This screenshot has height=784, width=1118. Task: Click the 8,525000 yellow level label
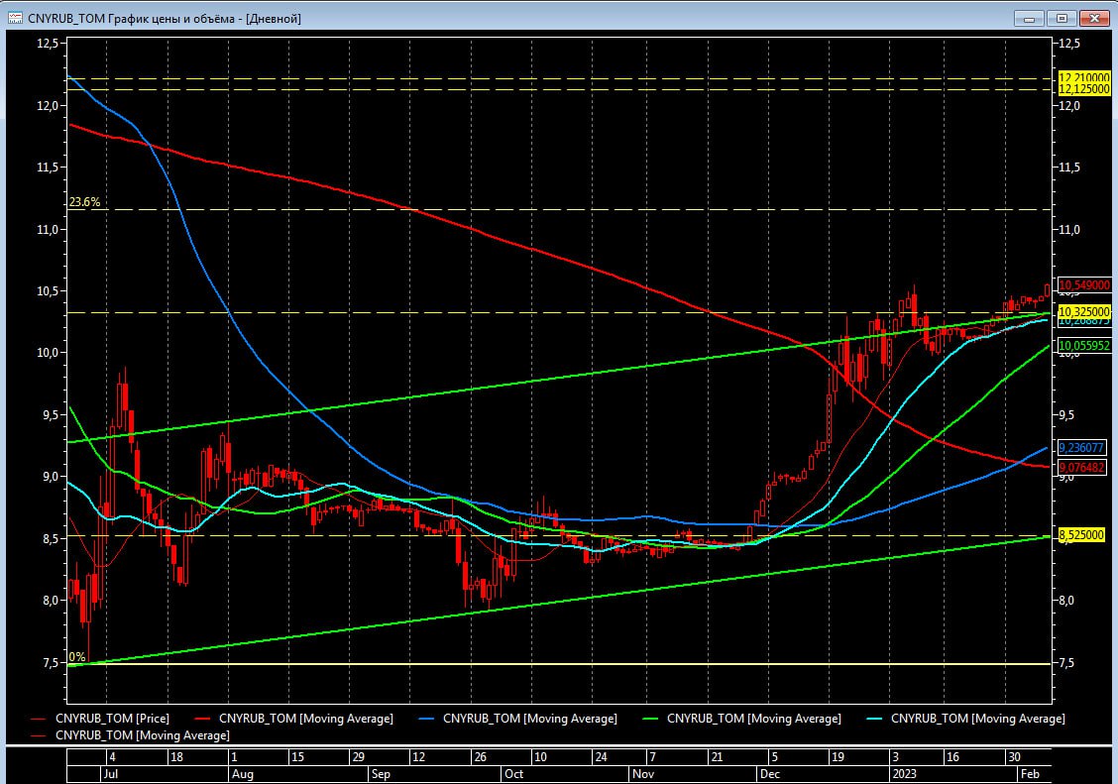coord(1081,534)
